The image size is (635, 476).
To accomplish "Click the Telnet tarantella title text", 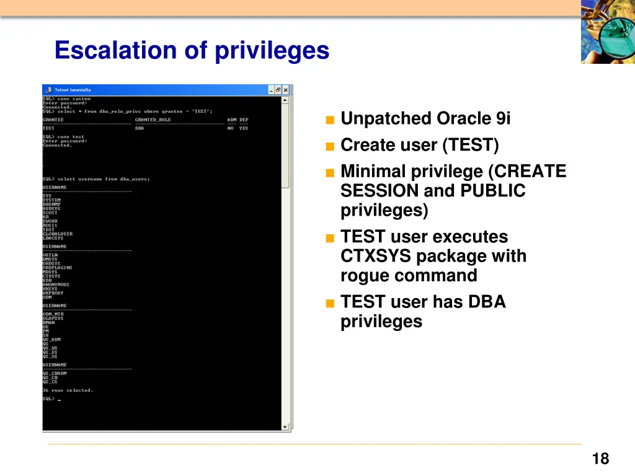I will pos(73,90).
